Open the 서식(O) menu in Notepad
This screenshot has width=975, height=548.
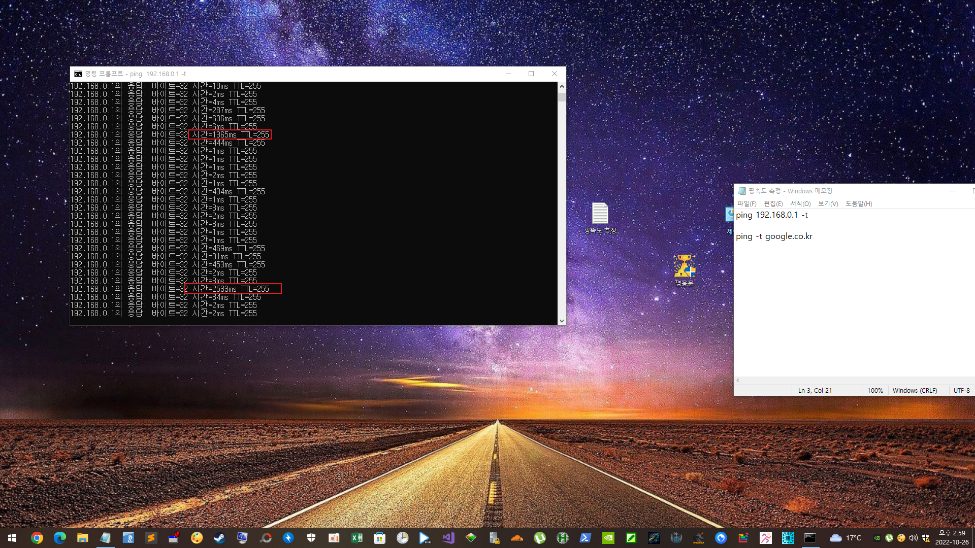pyautogui.click(x=800, y=203)
